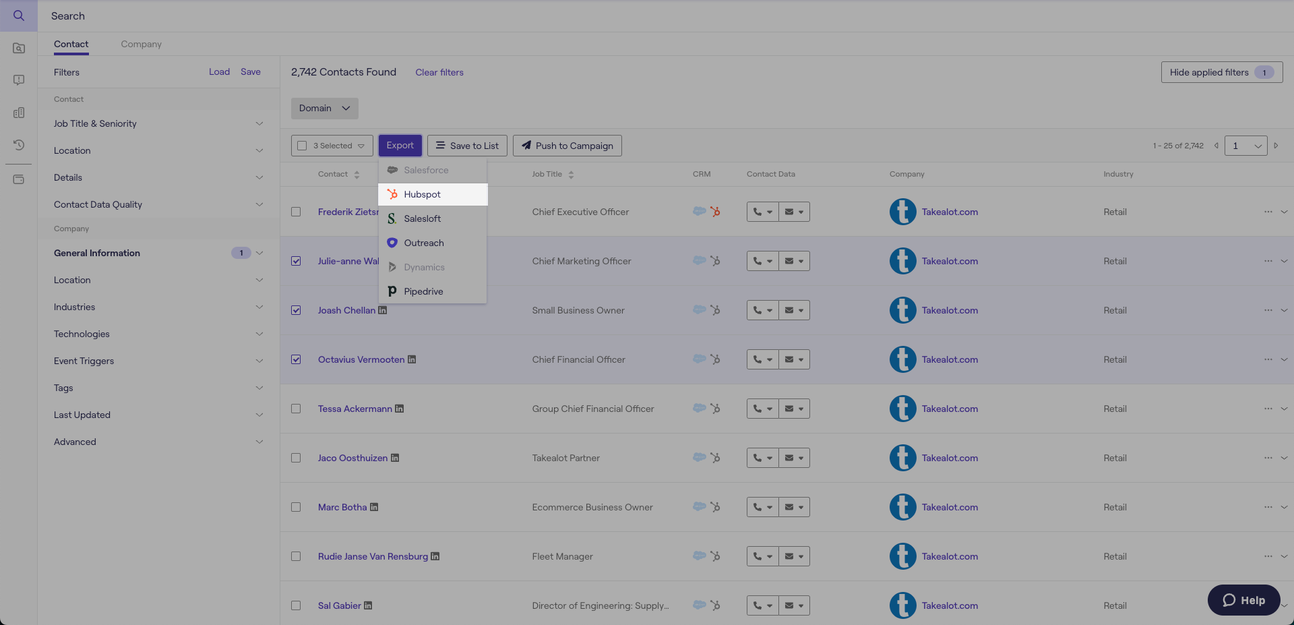Click the phone button in Octavius Vermooten's row
The width and height of the screenshot is (1294, 625).
click(x=762, y=359)
